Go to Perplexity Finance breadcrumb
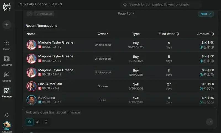Image resolution: width=221 pixels, height=133 pixels. (33, 4)
